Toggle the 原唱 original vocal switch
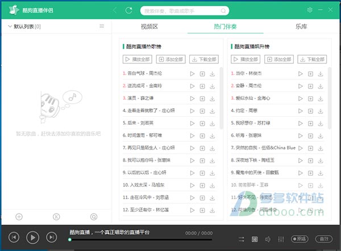 point(300,239)
